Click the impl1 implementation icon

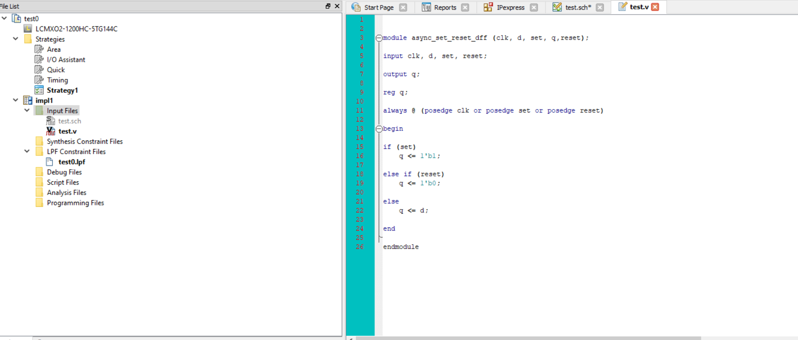tap(28, 100)
